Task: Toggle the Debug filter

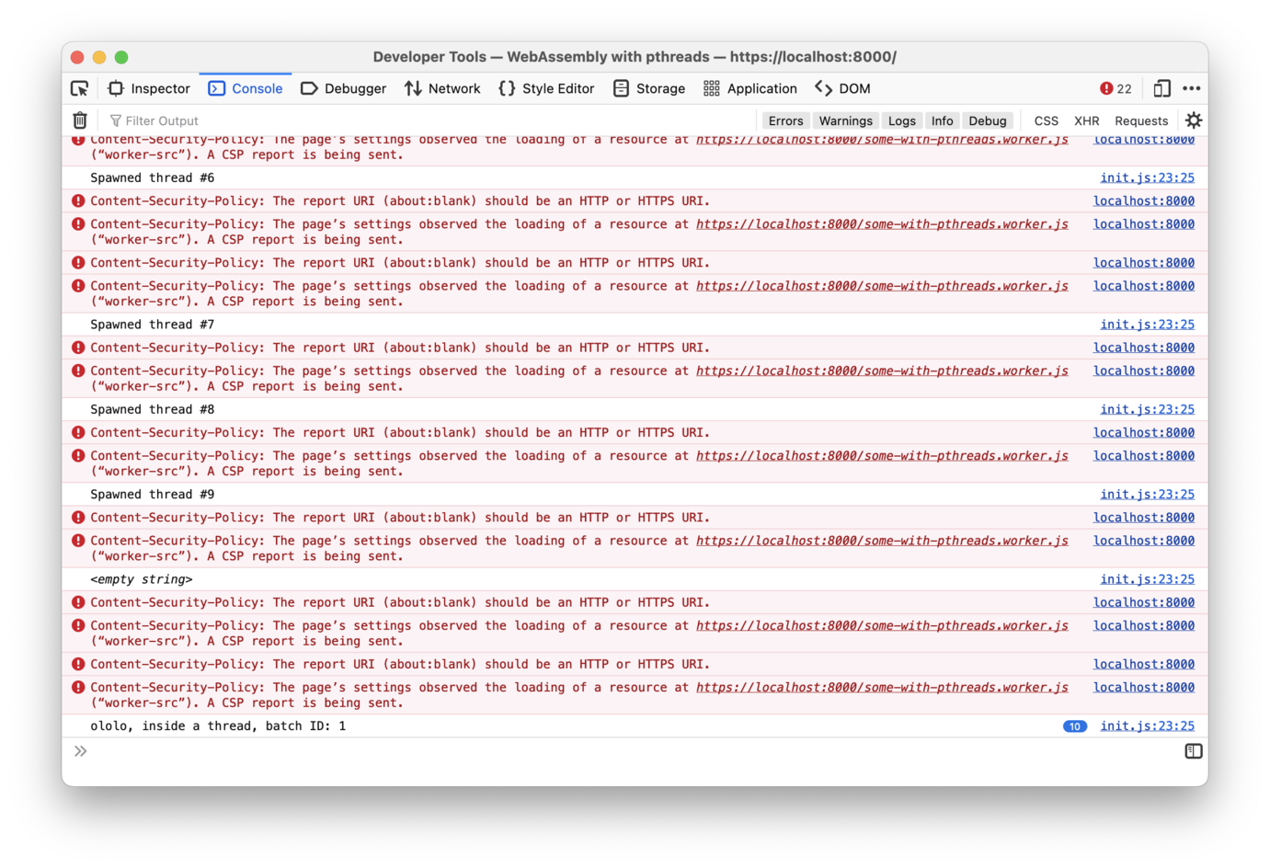Action: coord(987,120)
